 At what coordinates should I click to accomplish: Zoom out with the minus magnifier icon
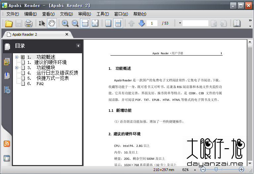pos(75,23)
